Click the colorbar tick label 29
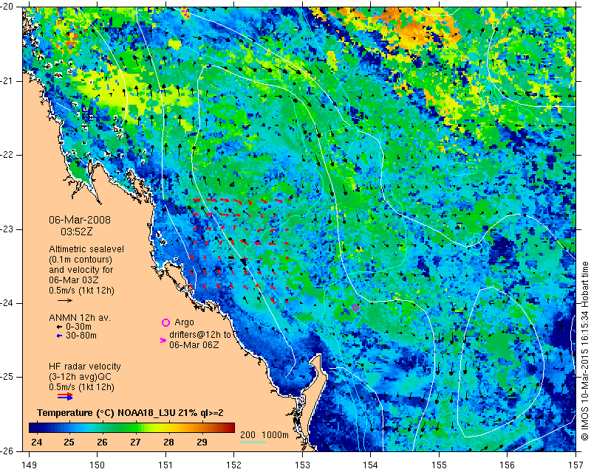The height and width of the screenshot is (472, 591). pos(202,442)
